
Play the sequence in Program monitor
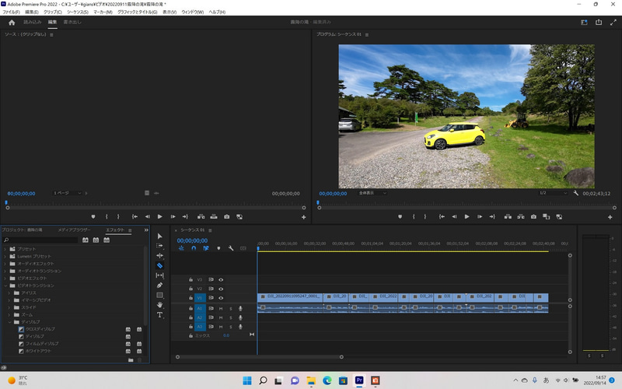pyautogui.click(x=466, y=217)
